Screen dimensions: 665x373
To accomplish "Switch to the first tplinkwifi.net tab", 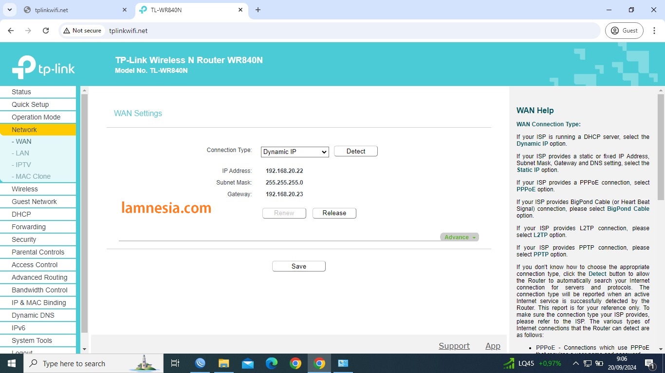I will pyautogui.click(x=73, y=10).
